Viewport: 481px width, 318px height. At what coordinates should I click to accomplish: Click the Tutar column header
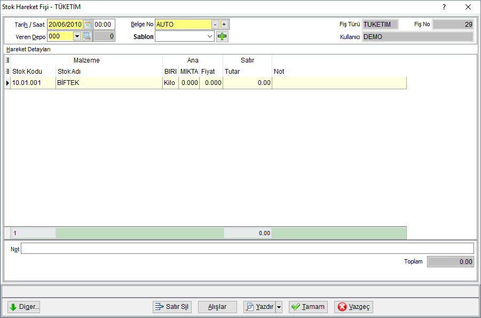(x=247, y=71)
